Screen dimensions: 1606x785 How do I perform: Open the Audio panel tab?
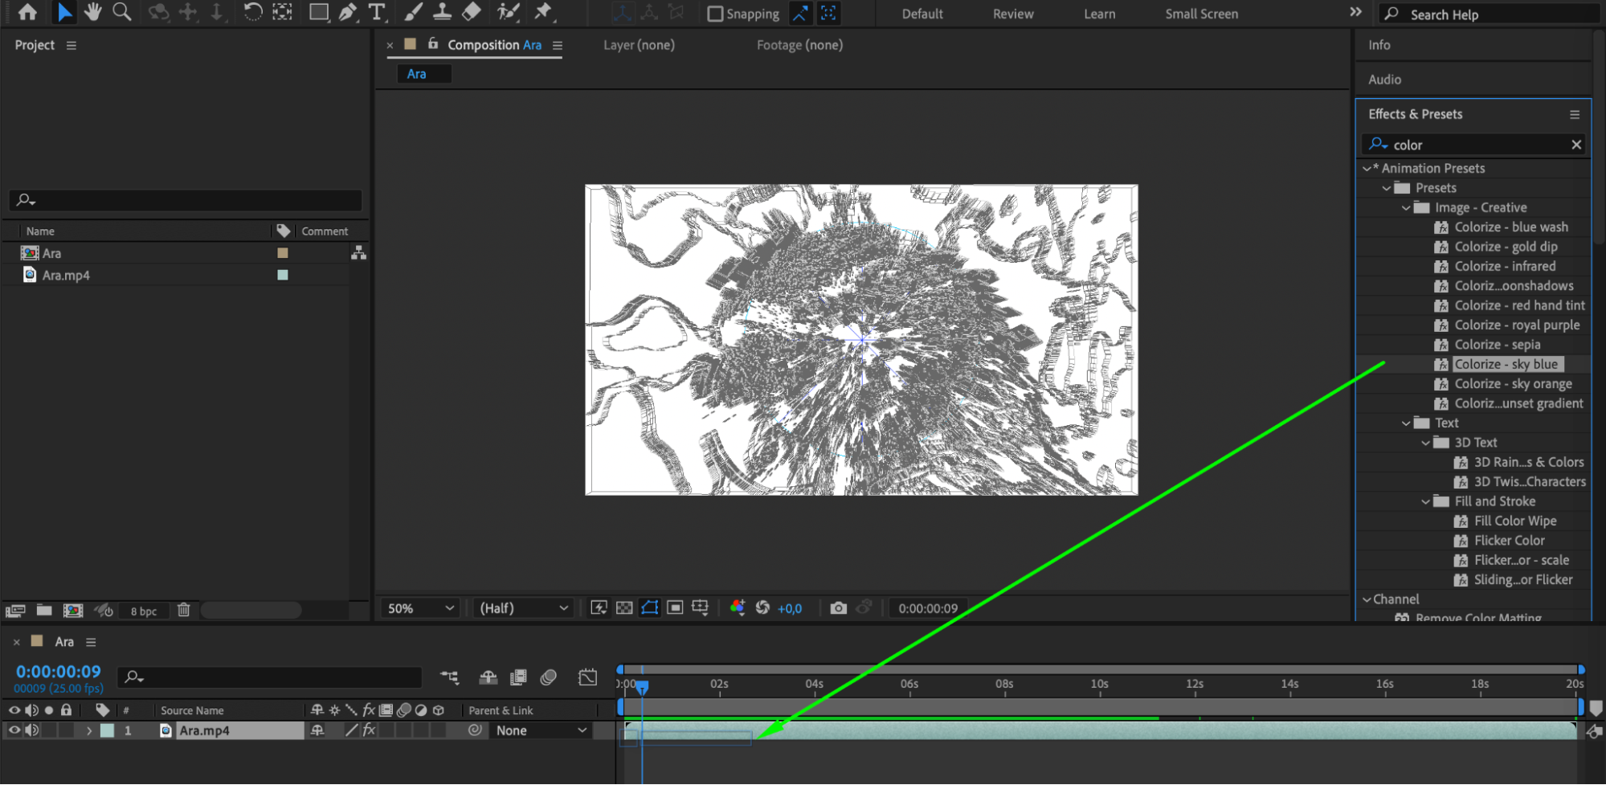tap(1384, 80)
